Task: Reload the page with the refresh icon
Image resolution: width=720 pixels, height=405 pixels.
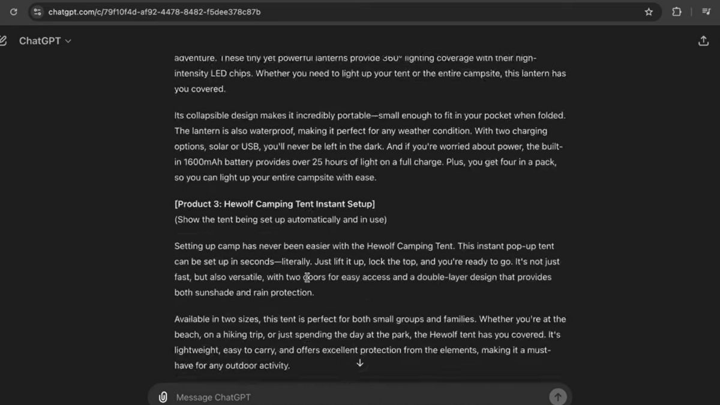Action: click(14, 12)
